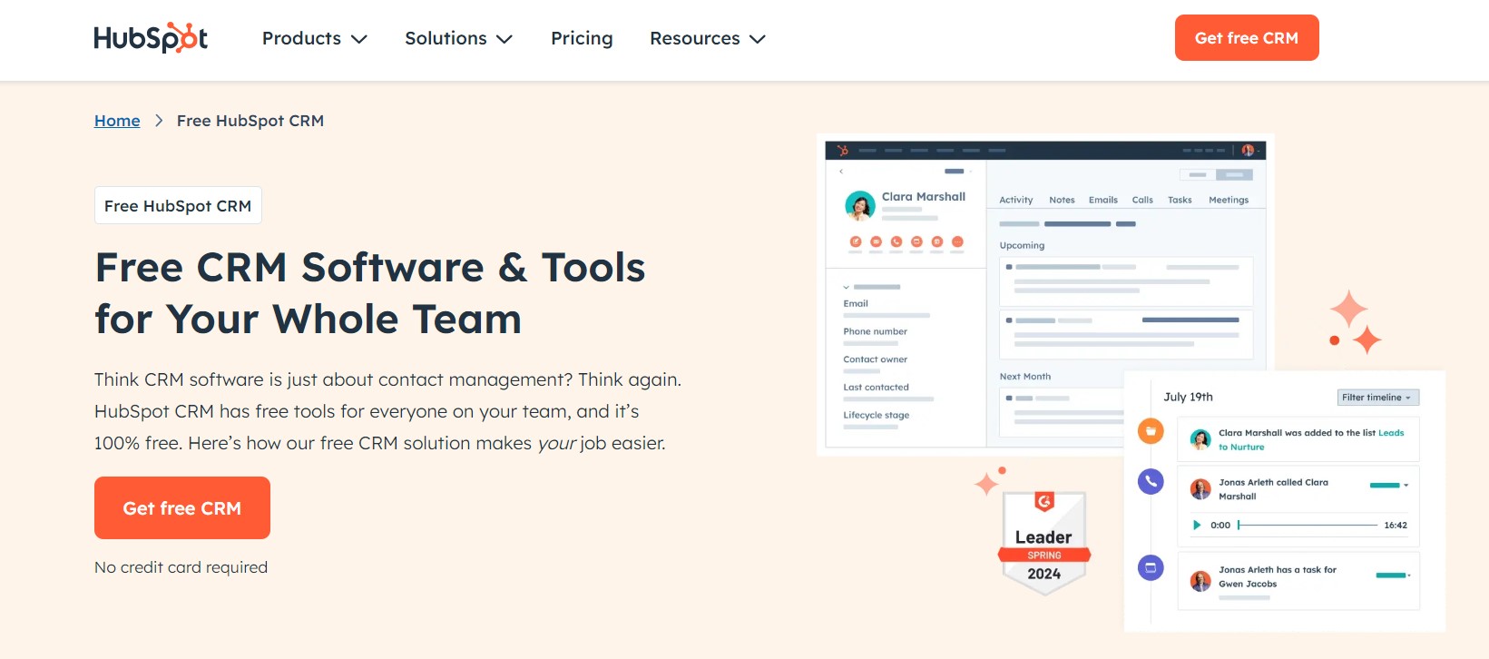Viewport: 1489px width, 659px height.
Task: Click the orange folder timeline icon
Action: [1151, 431]
